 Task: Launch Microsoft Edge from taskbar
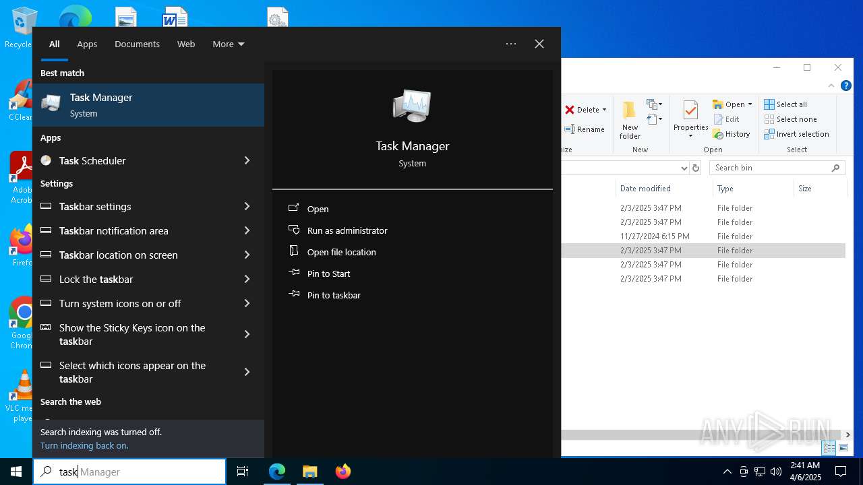(x=277, y=472)
